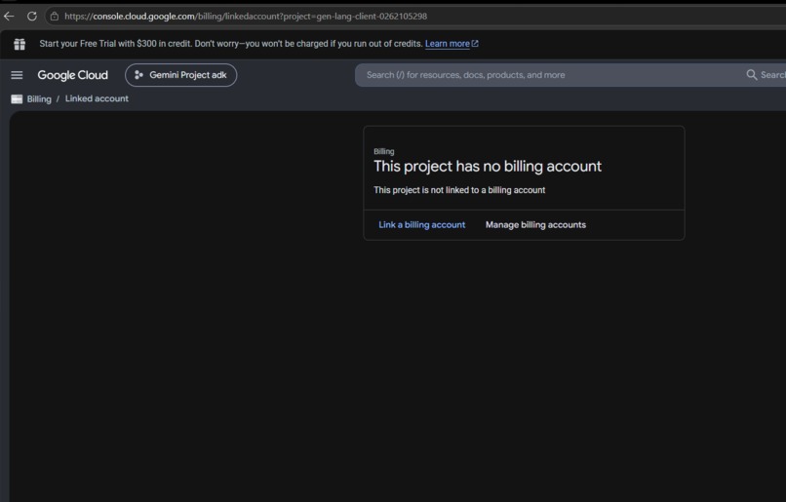View site information lock icon in address bar

pyautogui.click(x=55, y=16)
